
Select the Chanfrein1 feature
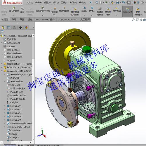16,131
